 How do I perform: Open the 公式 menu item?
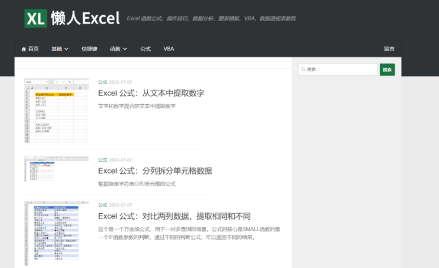[145, 49]
